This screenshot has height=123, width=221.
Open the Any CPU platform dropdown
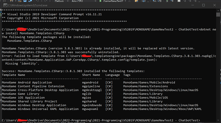click(x=84, y=1)
